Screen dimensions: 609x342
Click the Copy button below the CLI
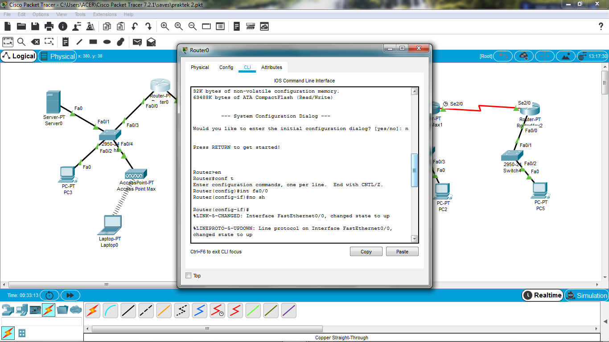366,251
